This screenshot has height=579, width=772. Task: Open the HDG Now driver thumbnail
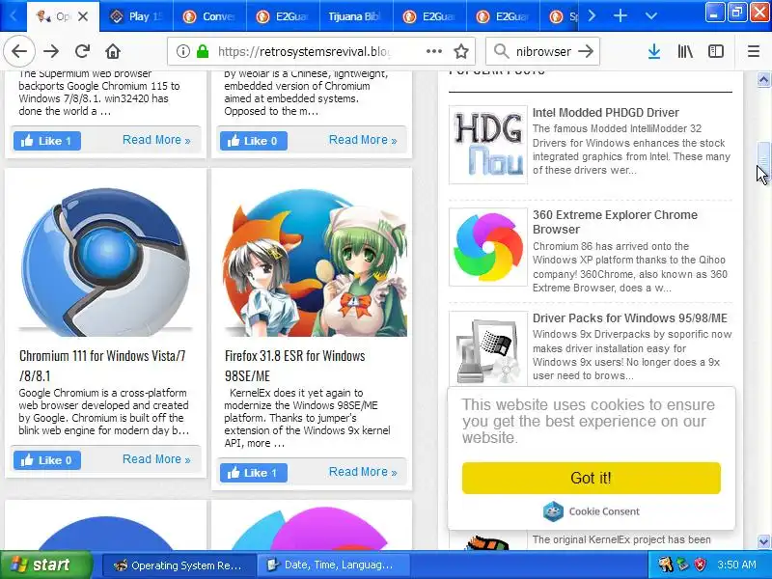tap(488, 144)
